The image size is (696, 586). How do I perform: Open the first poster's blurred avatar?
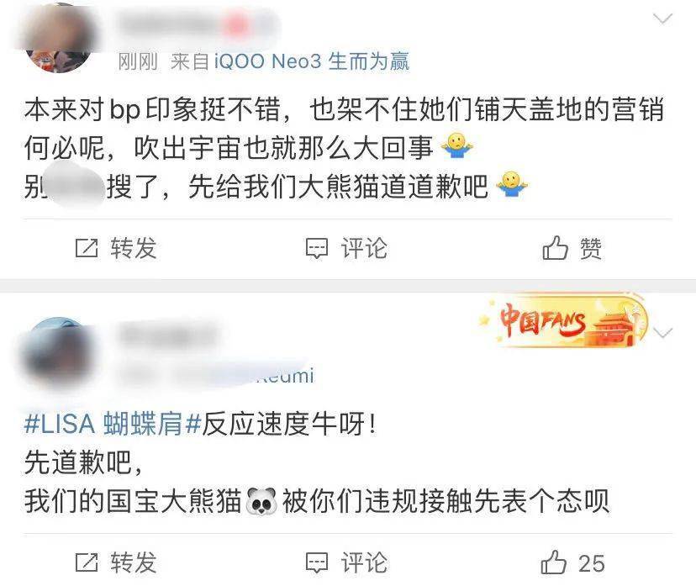[x=58, y=38]
